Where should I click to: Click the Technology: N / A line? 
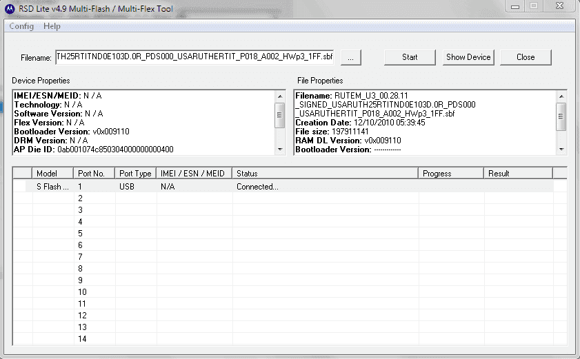tap(48, 105)
